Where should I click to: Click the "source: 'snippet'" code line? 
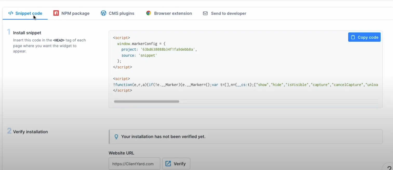click(x=139, y=55)
